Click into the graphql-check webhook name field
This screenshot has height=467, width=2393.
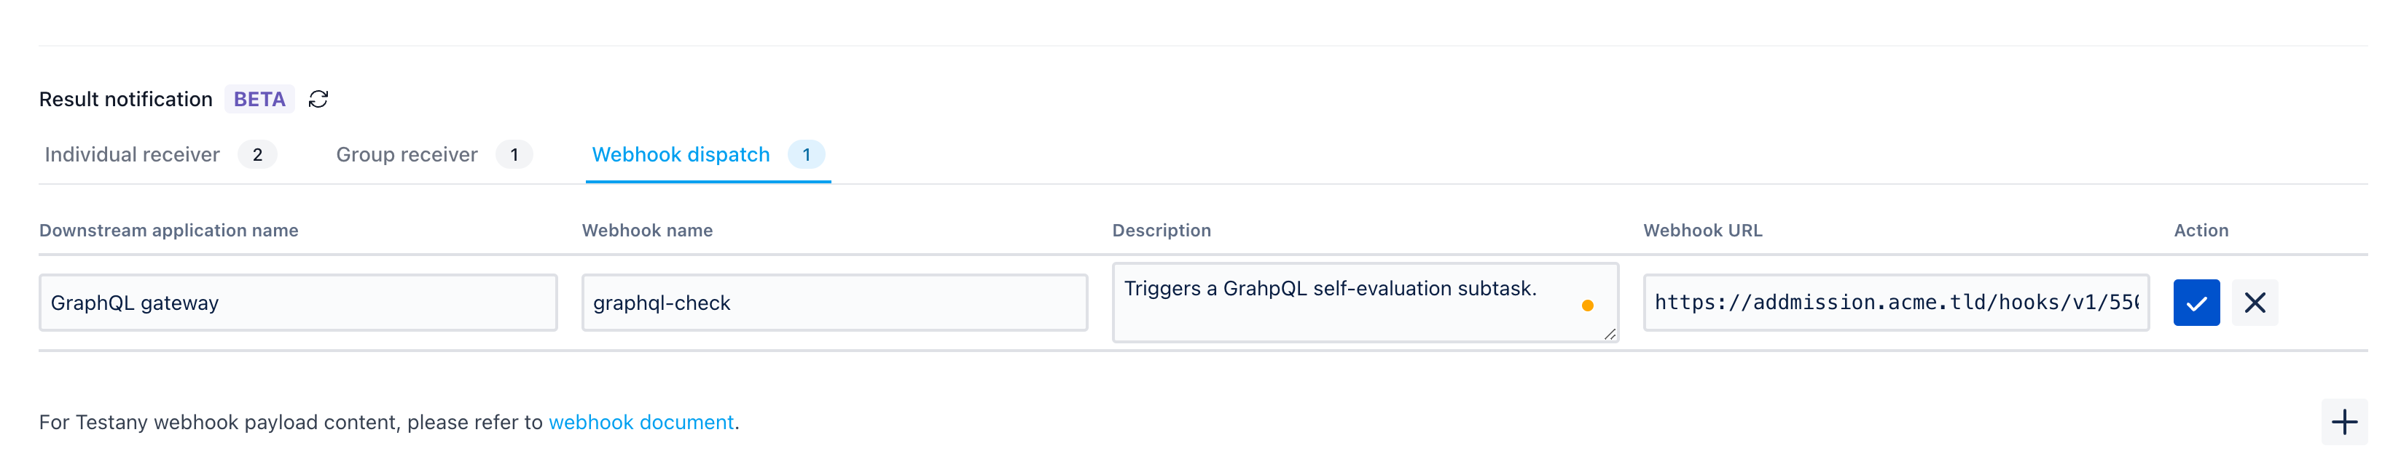point(834,303)
